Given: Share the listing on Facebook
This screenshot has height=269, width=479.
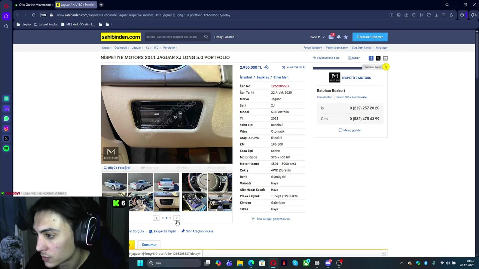Looking at the screenshot, I should click(371, 58).
